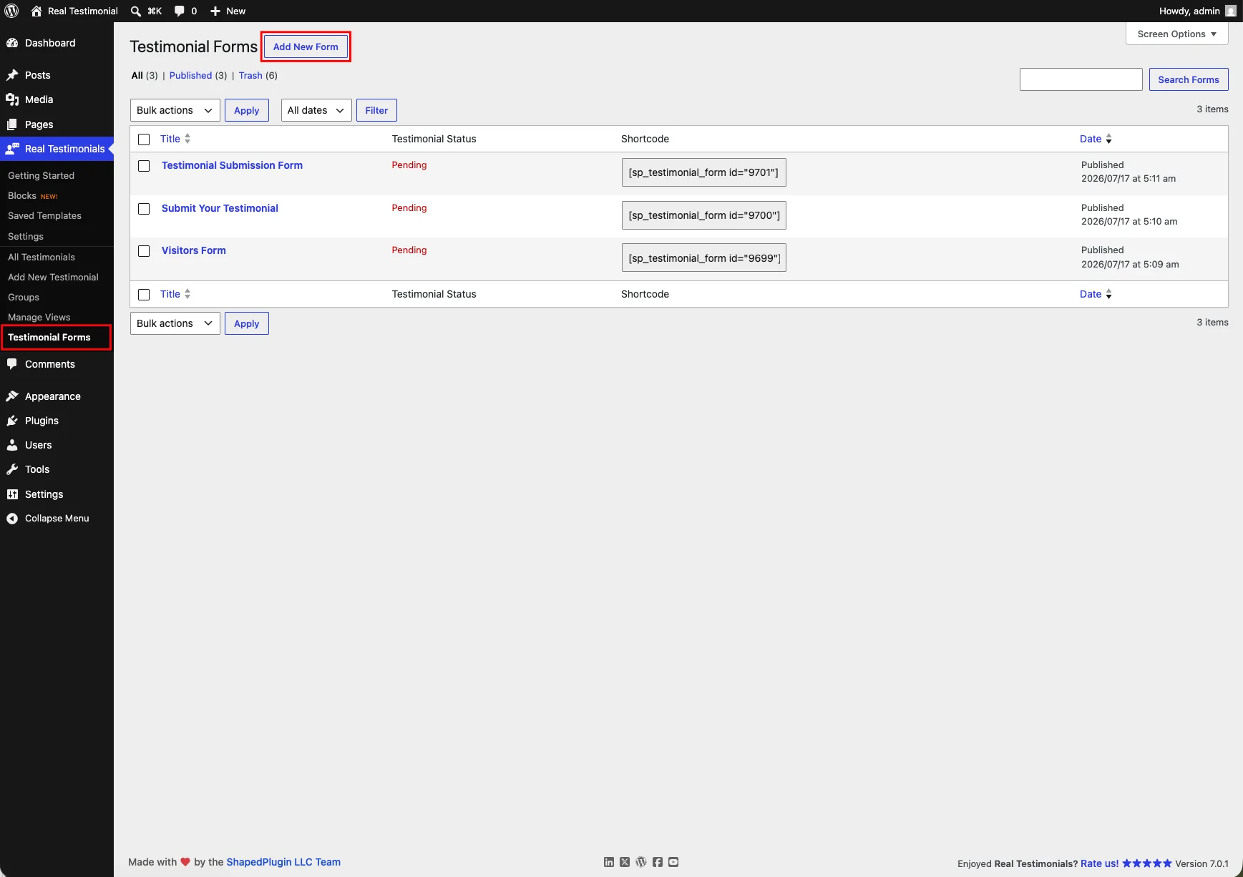The height and width of the screenshot is (877, 1243).
Task: Click the Appearance paintbrush icon
Action: [x=12, y=396]
